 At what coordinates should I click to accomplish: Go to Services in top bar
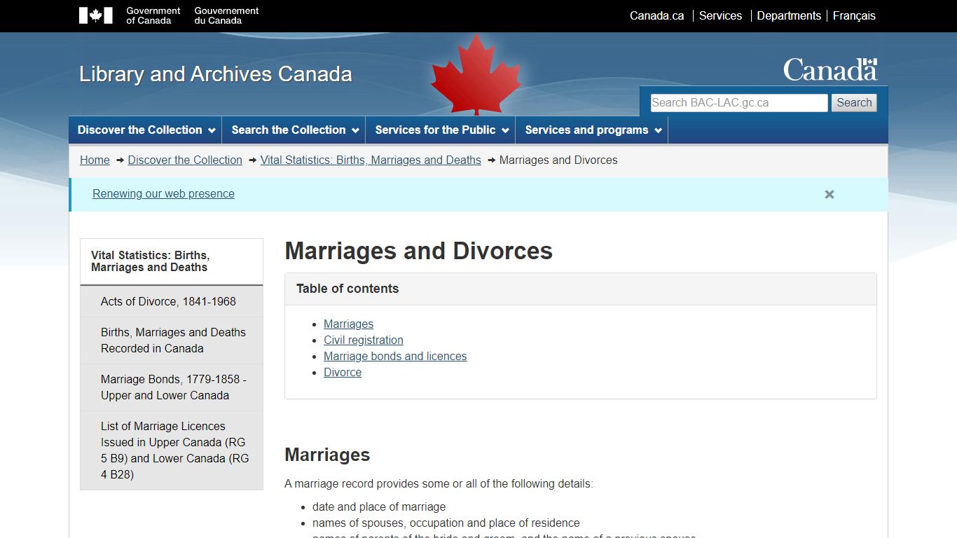720,15
